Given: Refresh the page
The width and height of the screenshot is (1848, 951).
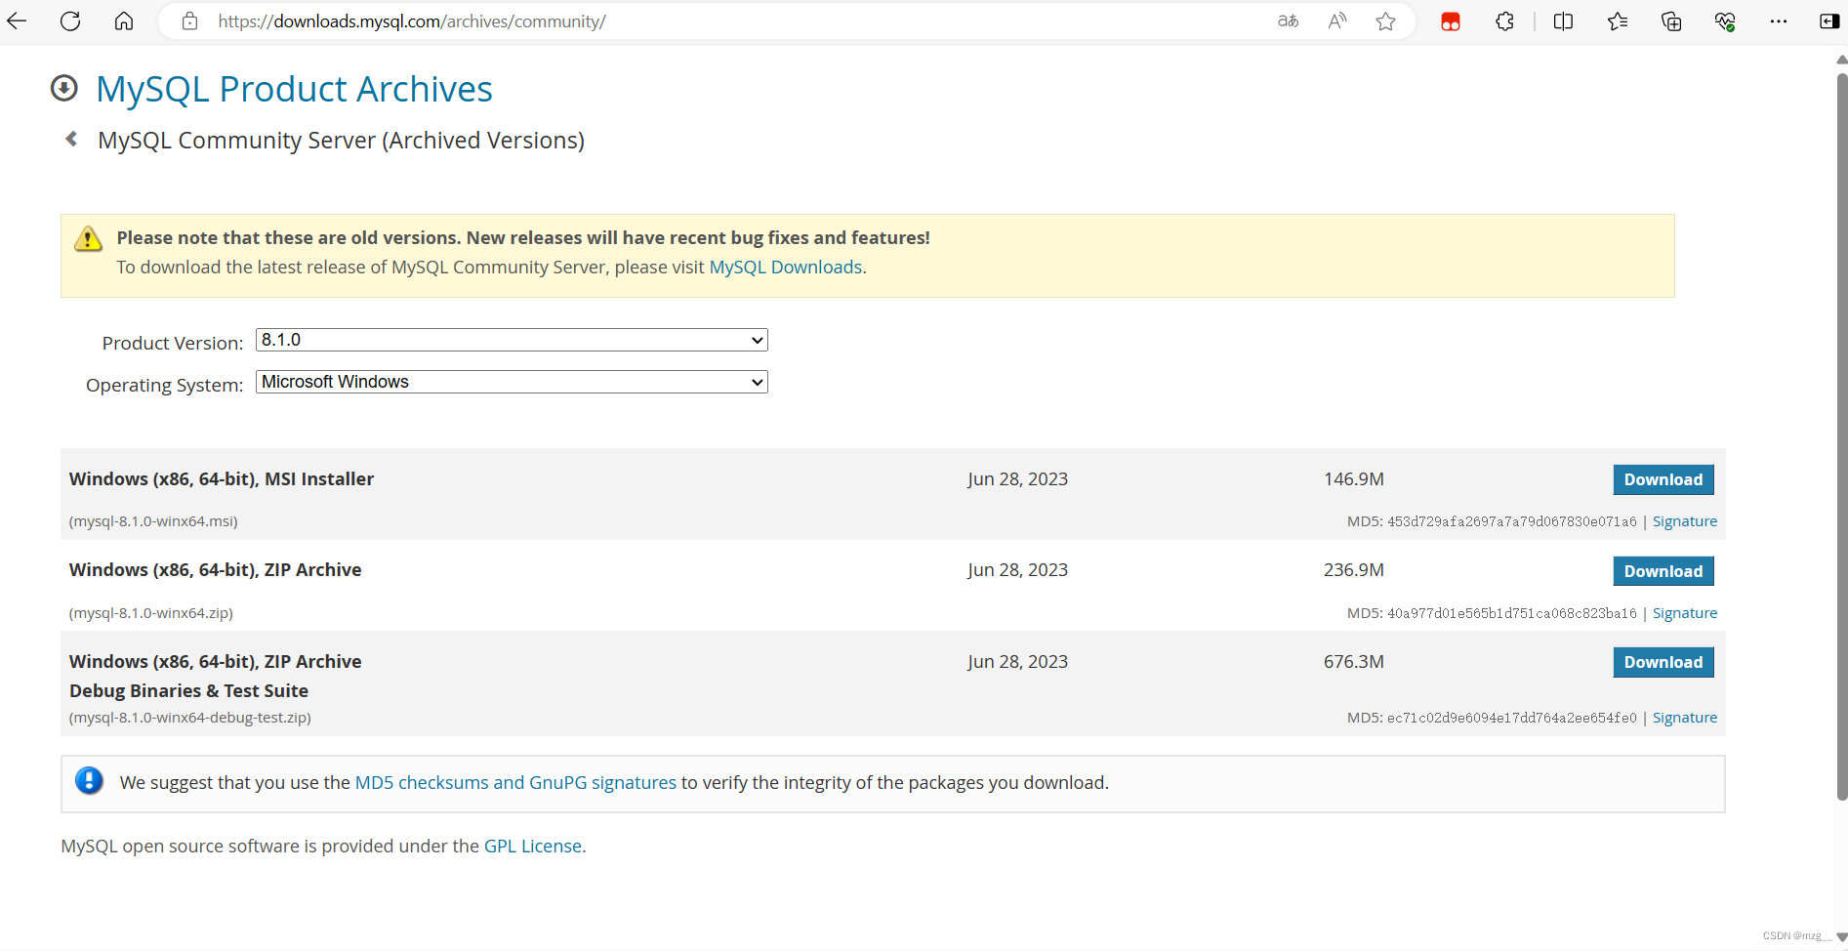Looking at the screenshot, I should (70, 21).
